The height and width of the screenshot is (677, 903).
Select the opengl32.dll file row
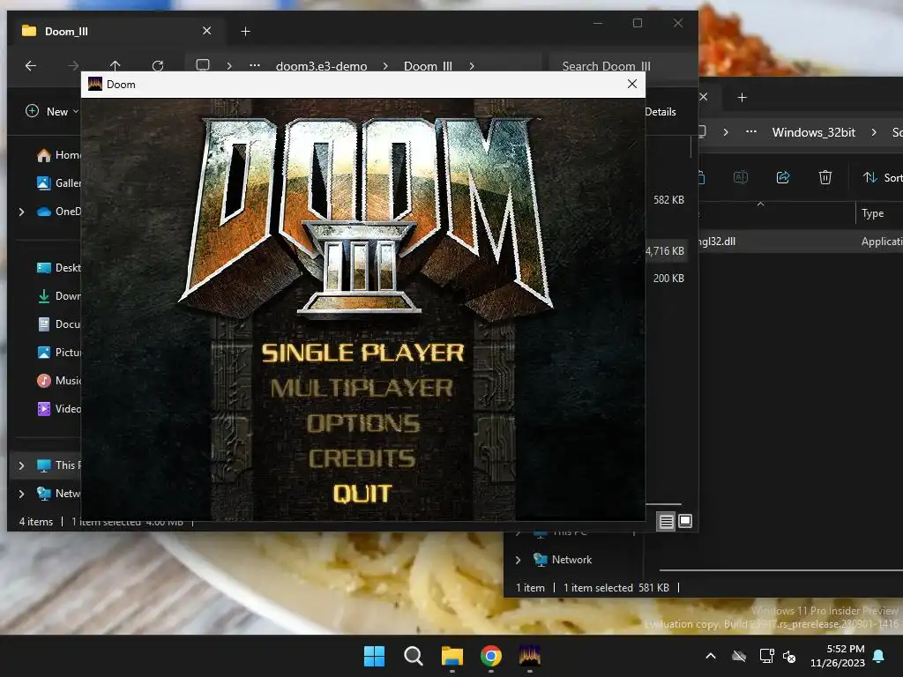pyautogui.click(x=801, y=242)
